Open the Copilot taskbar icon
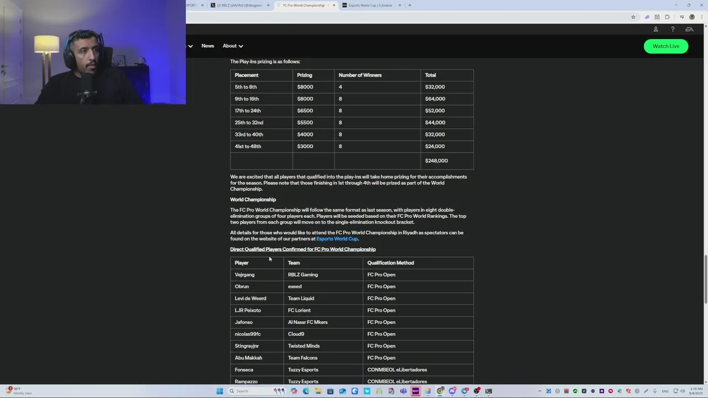Viewport: 708px width, 398px height. 294,391
